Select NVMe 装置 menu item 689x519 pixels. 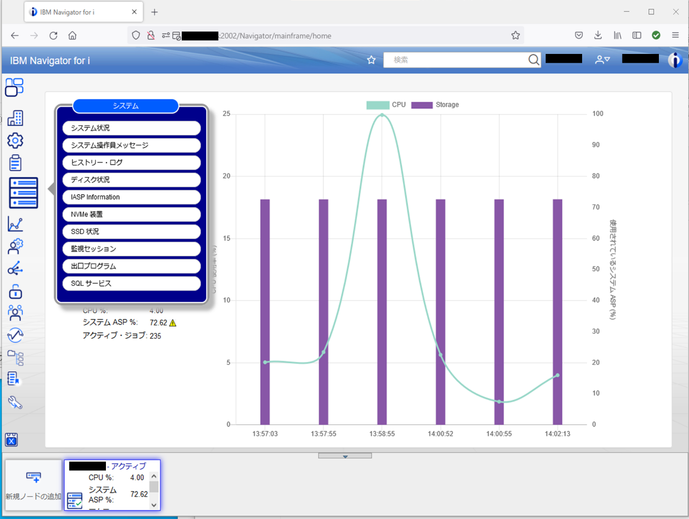pyautogui.click(x=131, y=214)
